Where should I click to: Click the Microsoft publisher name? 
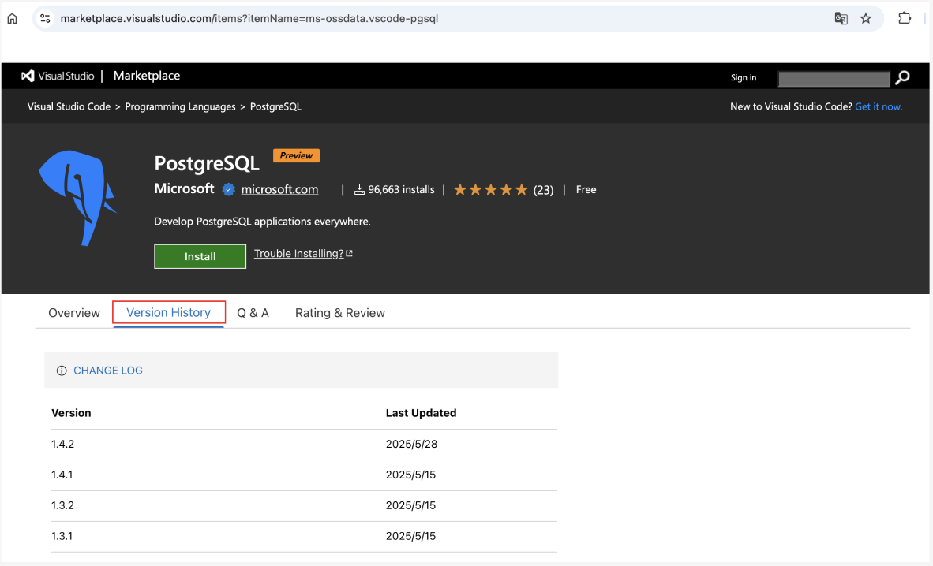[x=184, y=188]
